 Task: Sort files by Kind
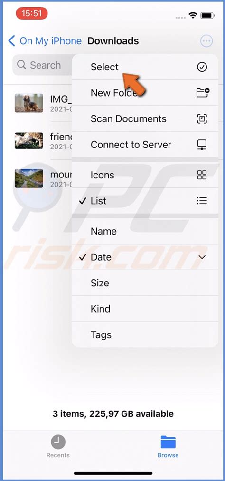pyautogui.click(x=145, y=309)
